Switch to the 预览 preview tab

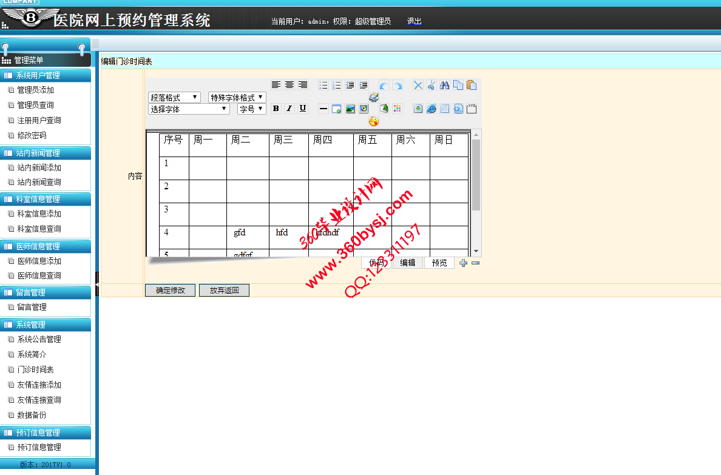tap(439, 263)
